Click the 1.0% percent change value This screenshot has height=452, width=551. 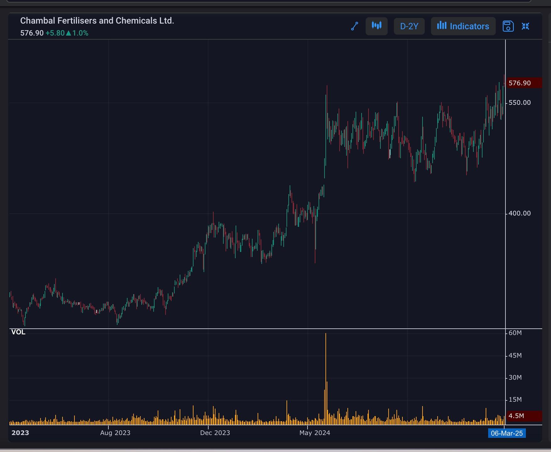[80, 33]
